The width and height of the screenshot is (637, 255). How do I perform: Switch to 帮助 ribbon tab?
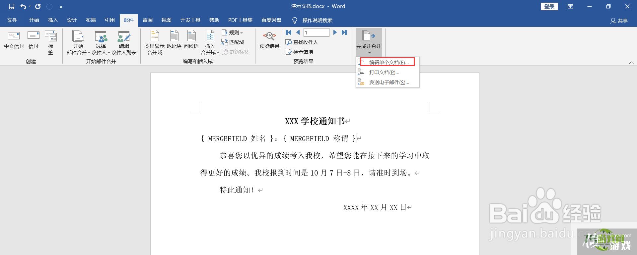(214, 20)
